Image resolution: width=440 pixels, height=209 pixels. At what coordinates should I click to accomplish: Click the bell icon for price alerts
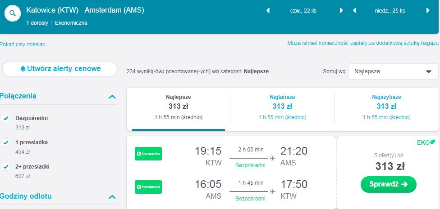[23, 69]
